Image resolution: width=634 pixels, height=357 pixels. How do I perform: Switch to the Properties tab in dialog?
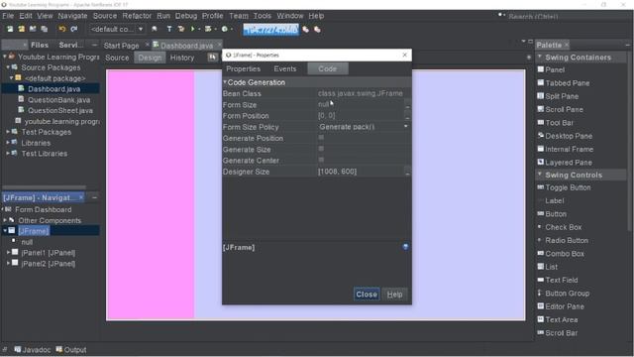(243, 68)
